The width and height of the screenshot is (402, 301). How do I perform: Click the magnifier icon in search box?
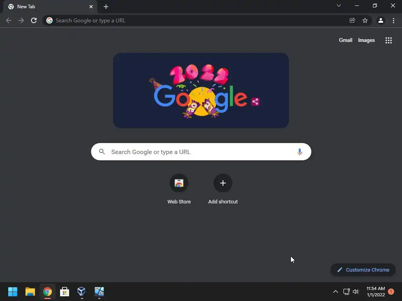coord(102,152)
